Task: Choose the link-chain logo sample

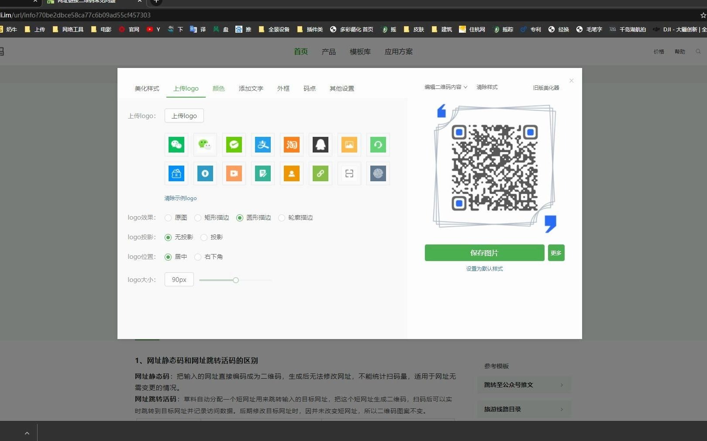Action: point(320,173)
